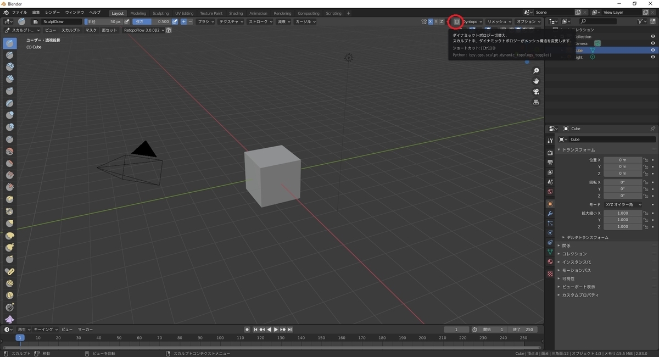Open the Physics properties tab
Image resolution: width=659 pixels, height=357 pixels.
550,232
